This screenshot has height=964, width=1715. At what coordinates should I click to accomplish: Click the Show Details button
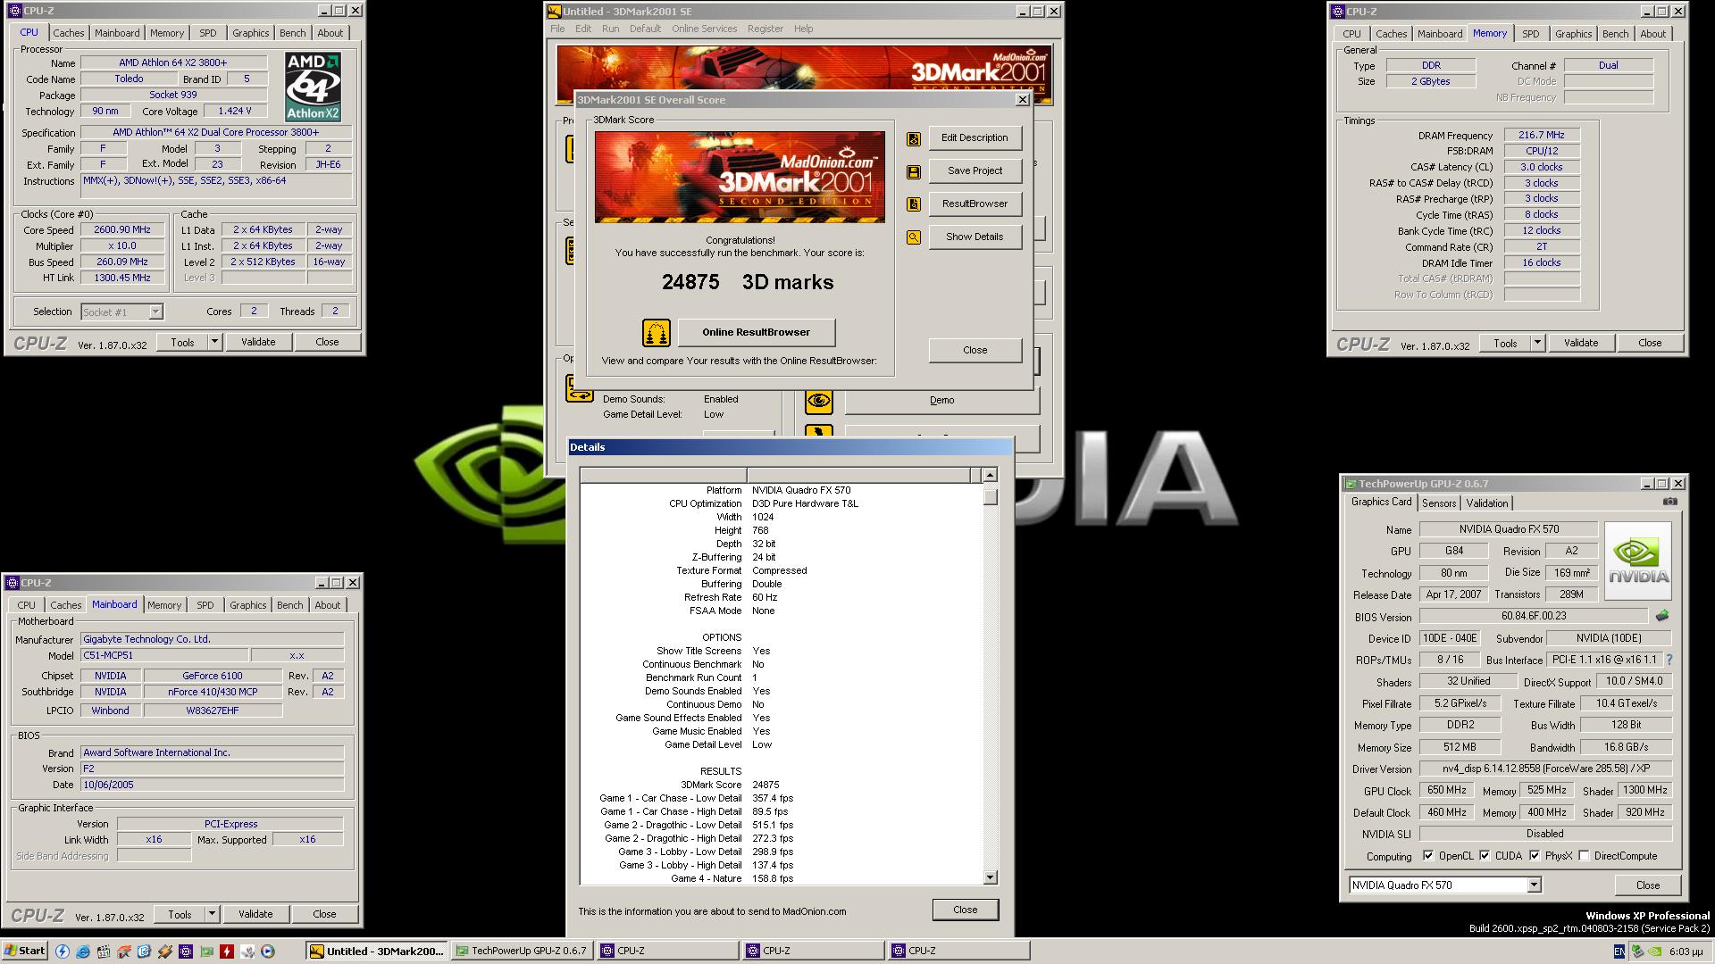click(975, 237)
